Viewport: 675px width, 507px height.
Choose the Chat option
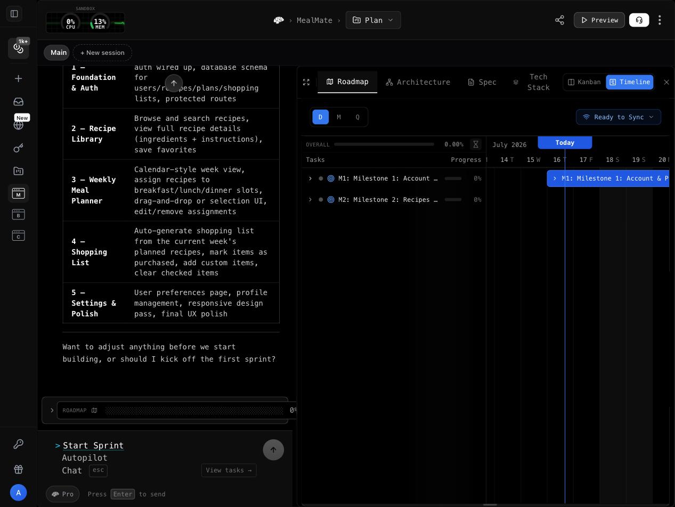pyautogui.click(x=72, y=471)
